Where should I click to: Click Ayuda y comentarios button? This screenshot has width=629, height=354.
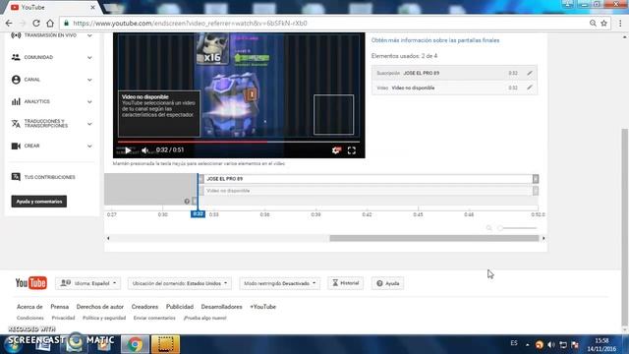pyautogui.click(x=39, y=202)
